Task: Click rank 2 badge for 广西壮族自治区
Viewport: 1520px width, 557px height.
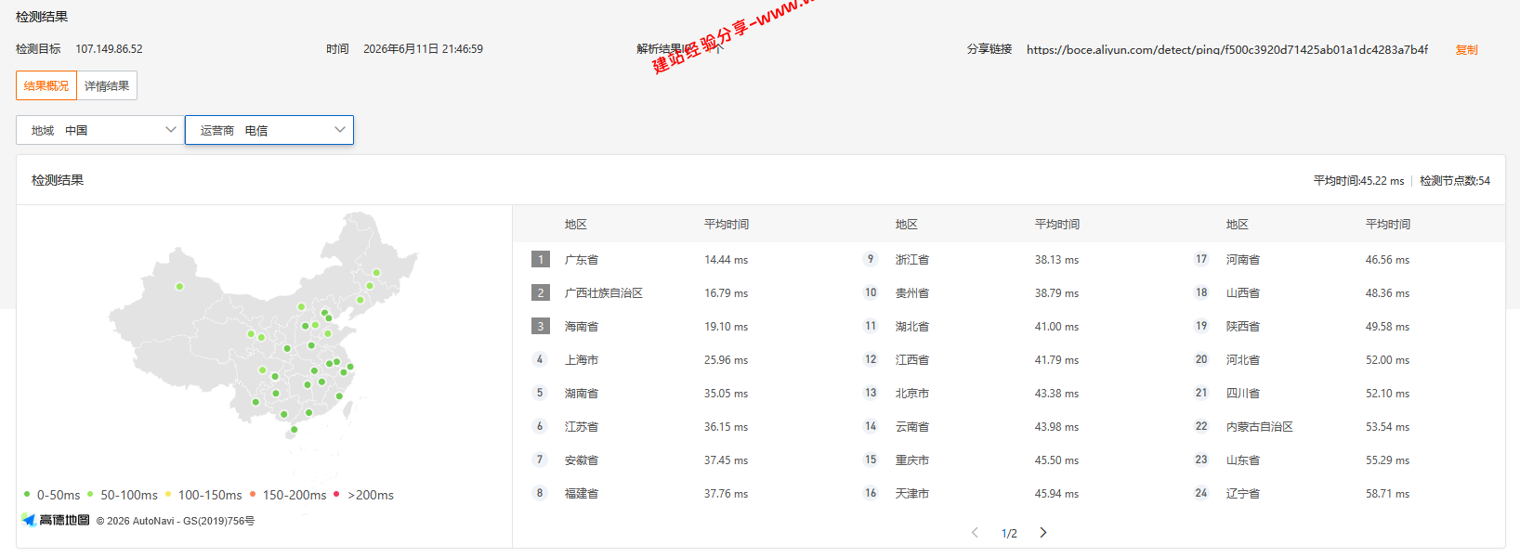Action: click(541, 292)
